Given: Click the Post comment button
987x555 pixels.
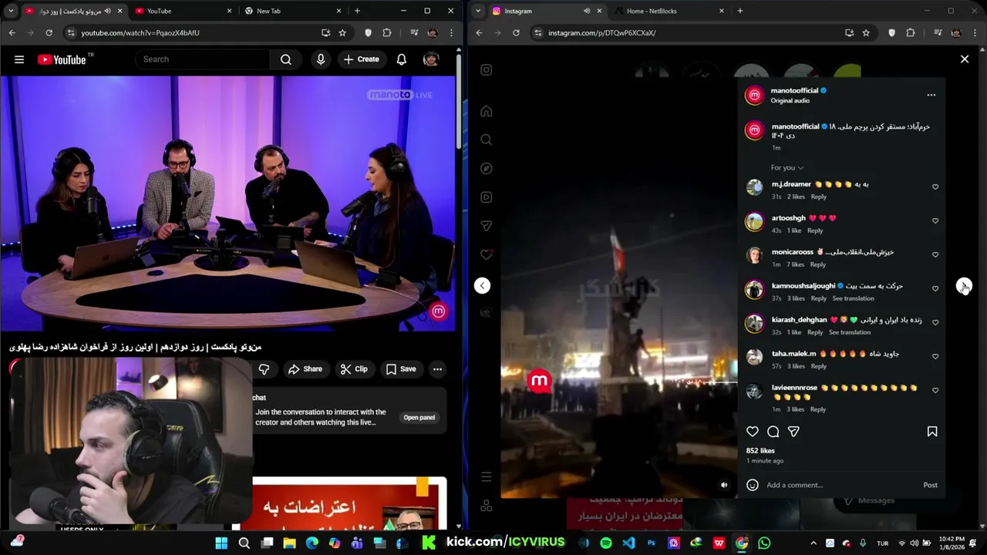Looking at the screenshot, I should tap(930, 485).
